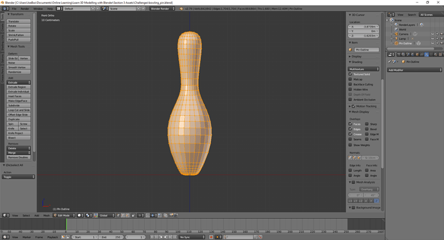Click the Subdivide button
Screen dimensions: 444x240
[19, 106]
